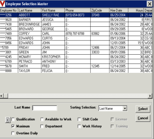Click the right scroll arrow of the grid
The image size is (154, 139).
[x=150, y=96]
